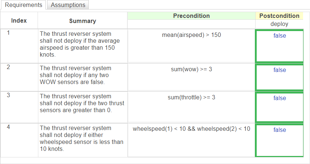310x164 pixels.
Task: Edit the sum(throttle) >= 3 precondition cell
Action: pyautogui.click(x=191, y=107)
